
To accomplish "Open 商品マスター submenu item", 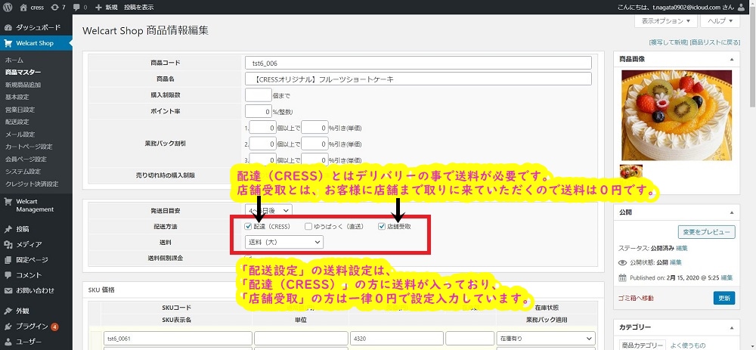I will (x=23, y=73).
